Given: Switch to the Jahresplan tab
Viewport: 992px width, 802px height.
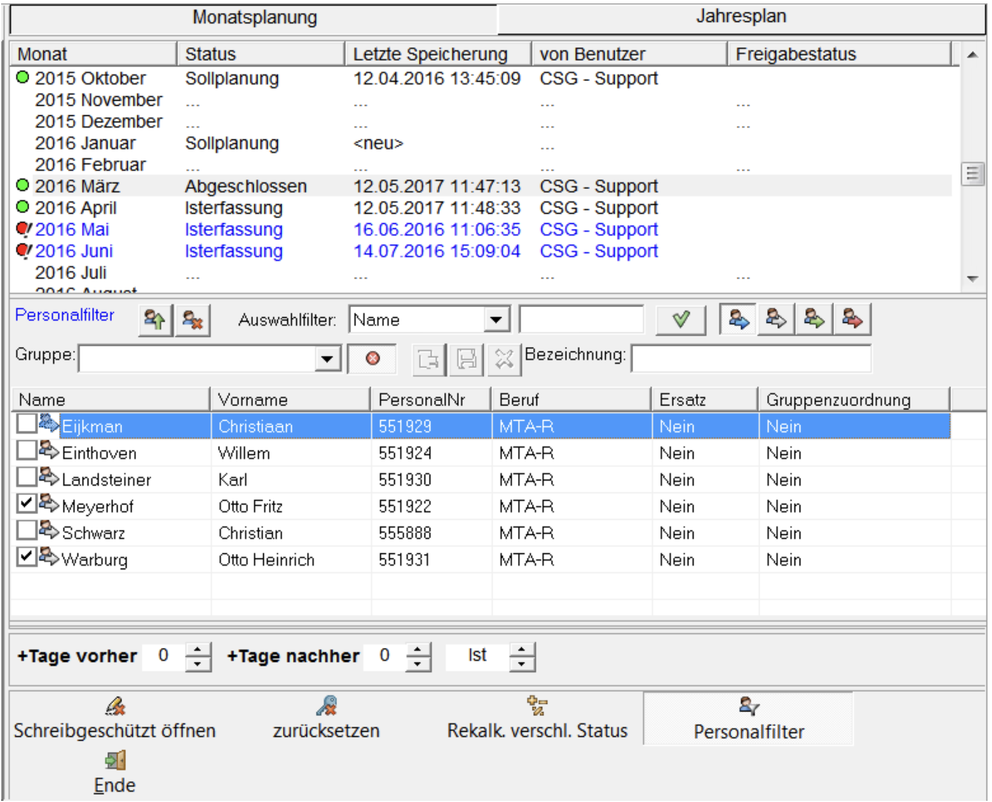Looking at the screenshot, I should tap(741, 17).
